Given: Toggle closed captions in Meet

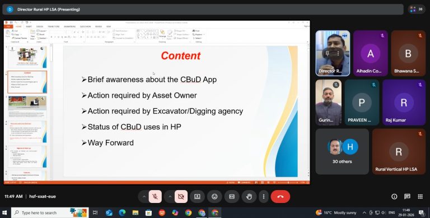Looking at the screenshot, I should (232, 196).
